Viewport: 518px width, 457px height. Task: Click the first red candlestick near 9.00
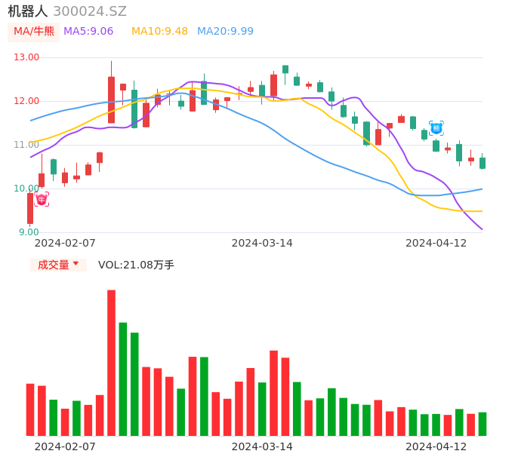[30, 208]
